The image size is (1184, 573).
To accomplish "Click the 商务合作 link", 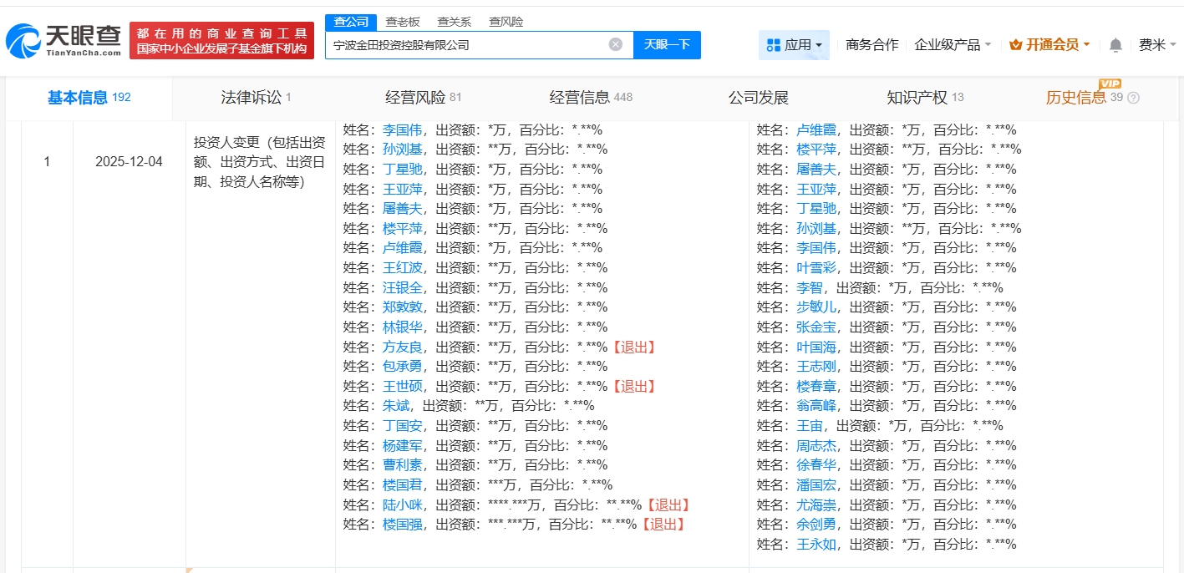I will (x=871, y=45).
